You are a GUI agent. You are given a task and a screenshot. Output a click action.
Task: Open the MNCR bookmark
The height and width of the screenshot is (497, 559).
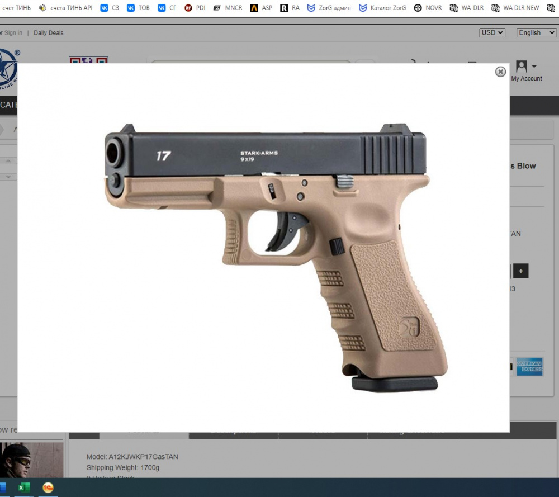(228, 8)
